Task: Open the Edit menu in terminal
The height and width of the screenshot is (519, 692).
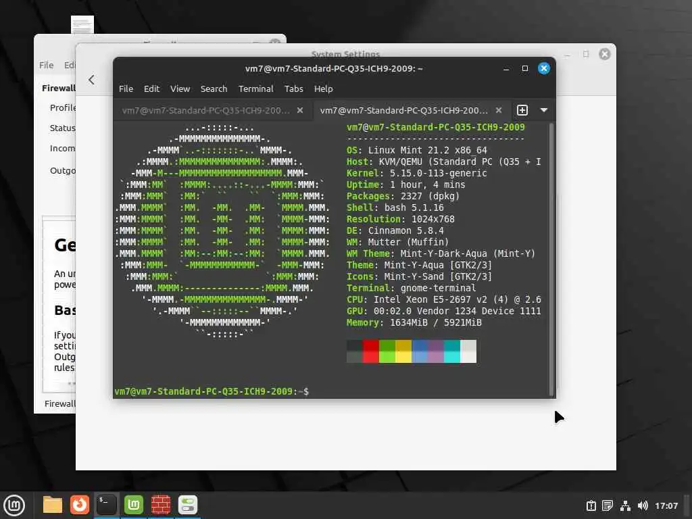Action: pyautogui.click(x=151, y=89)
